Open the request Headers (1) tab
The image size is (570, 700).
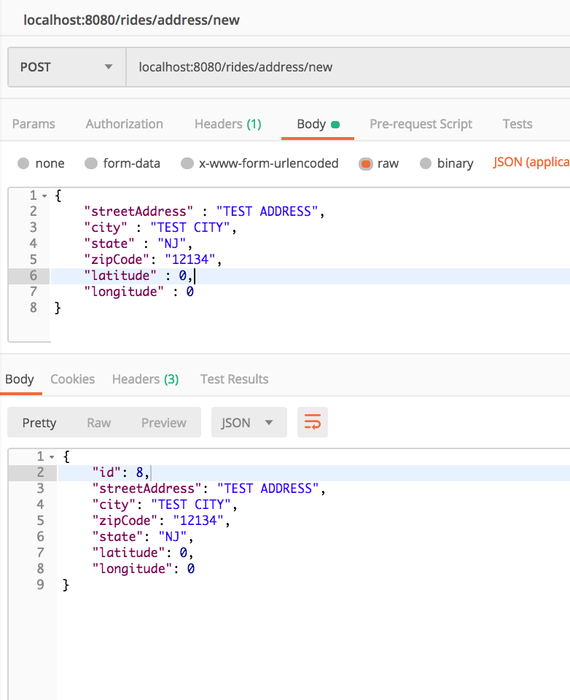pos(228,124)
